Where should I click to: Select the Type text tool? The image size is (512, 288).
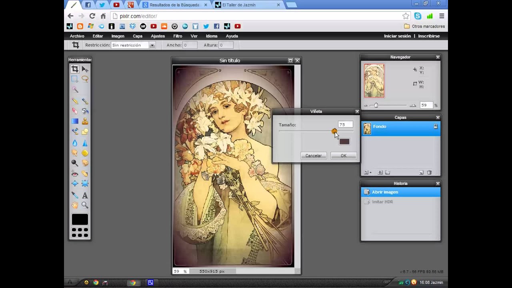[85, 195]
